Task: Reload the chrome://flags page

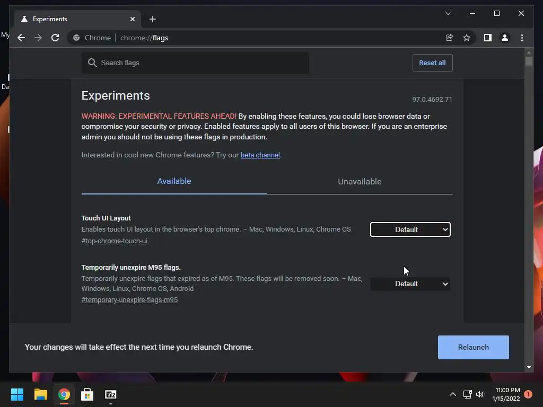Action: [x=55, y=38]
